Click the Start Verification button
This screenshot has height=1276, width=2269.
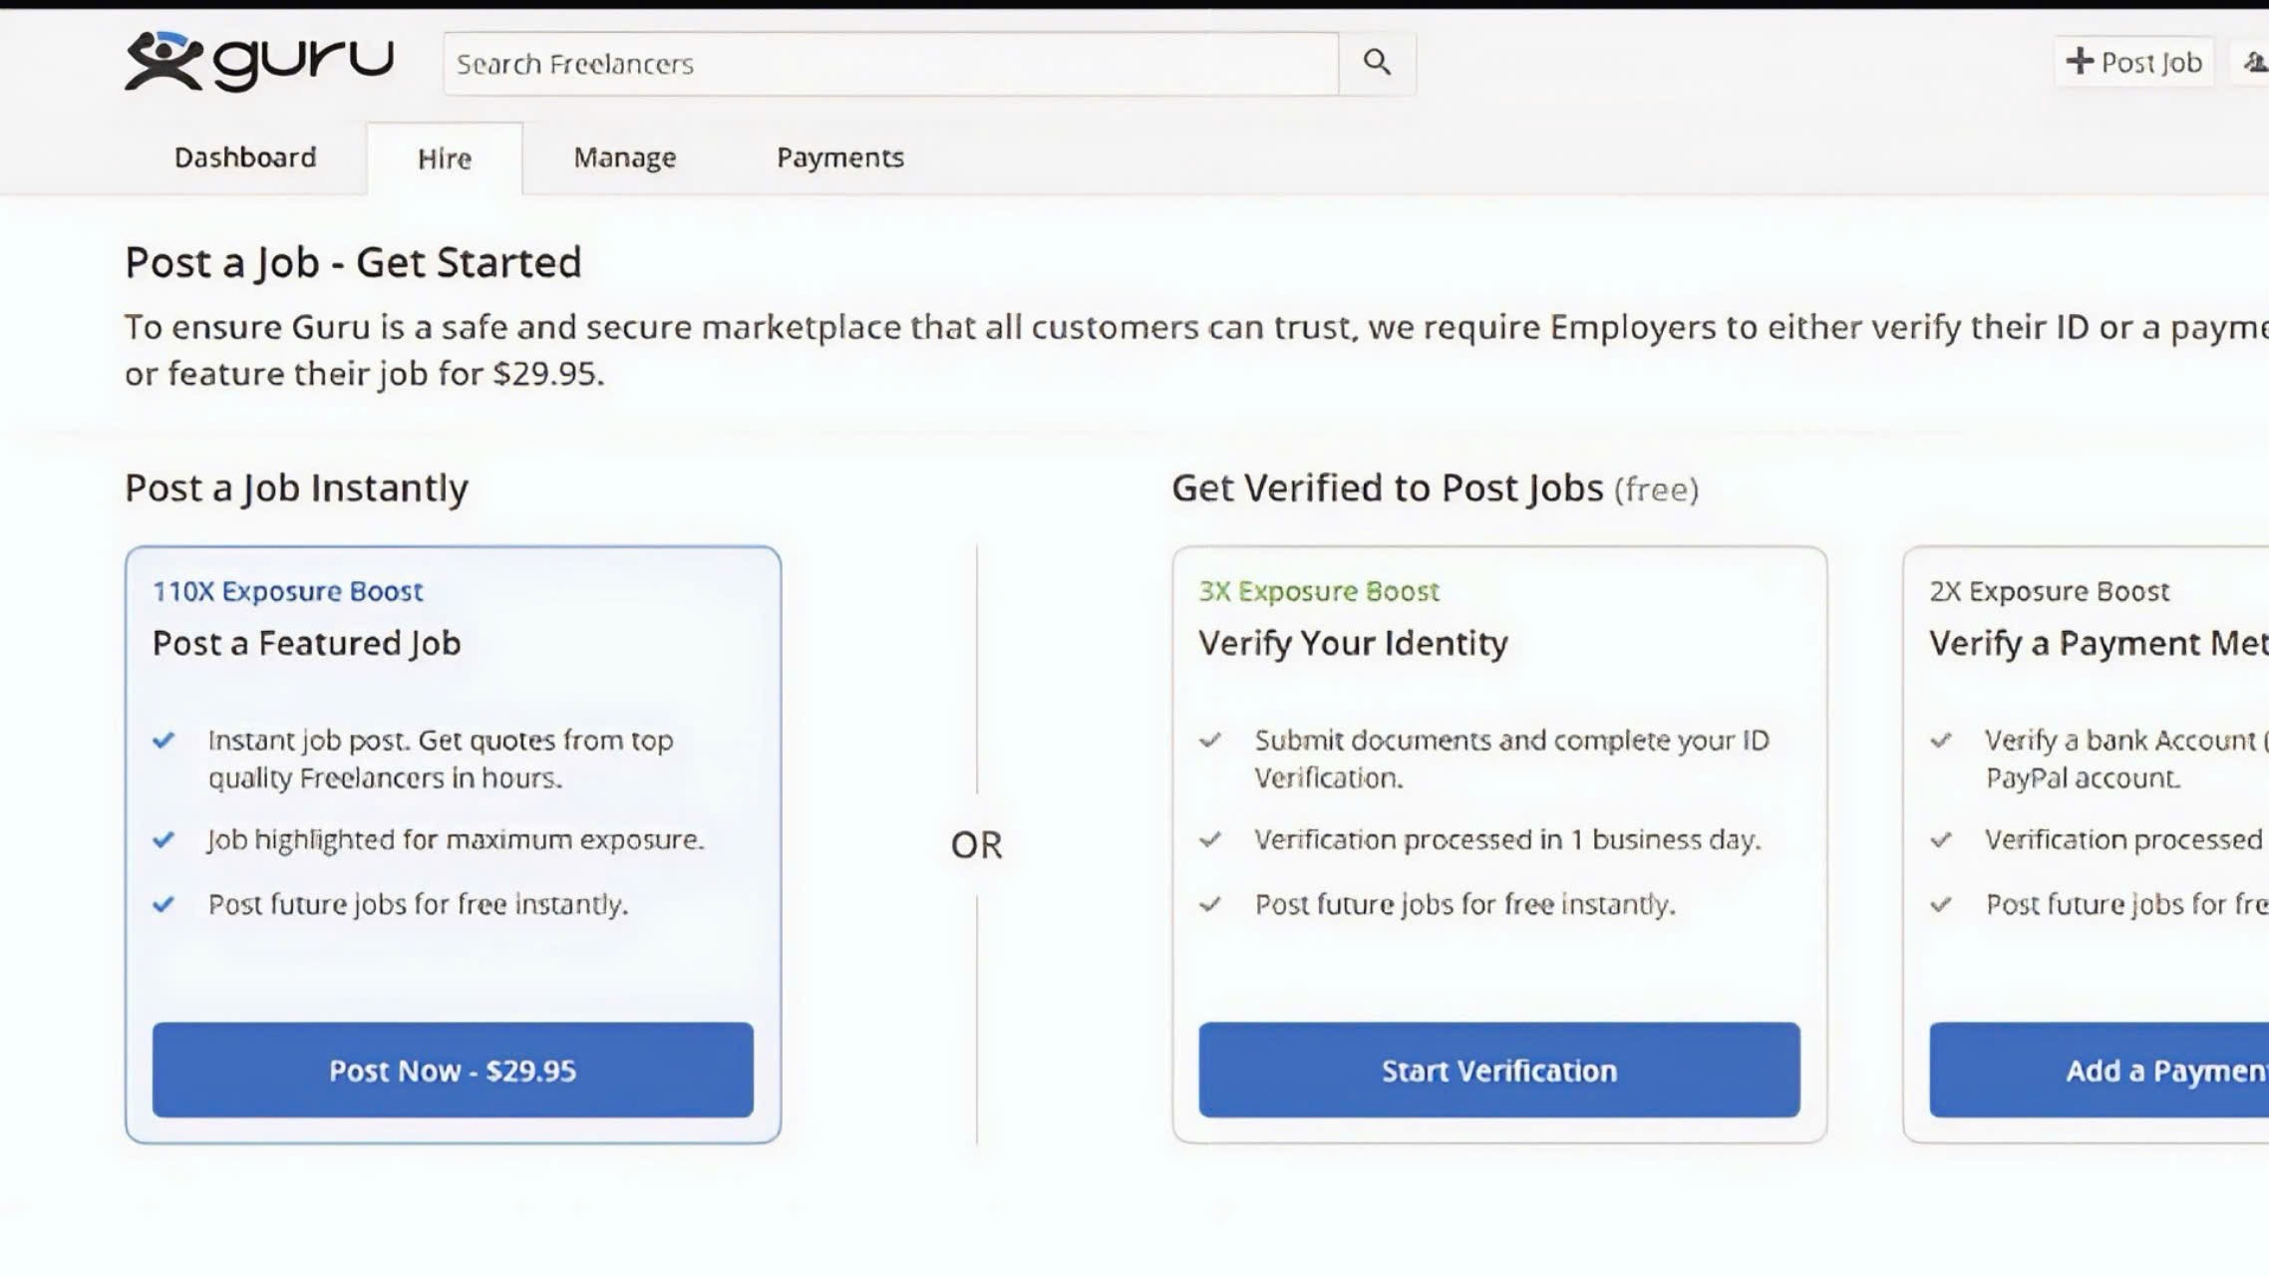click(x=1499, y=1070)
